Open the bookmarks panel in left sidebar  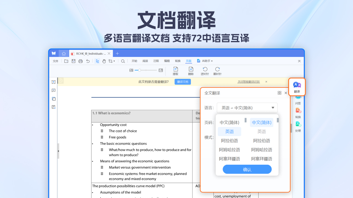(x=54, y=82)
